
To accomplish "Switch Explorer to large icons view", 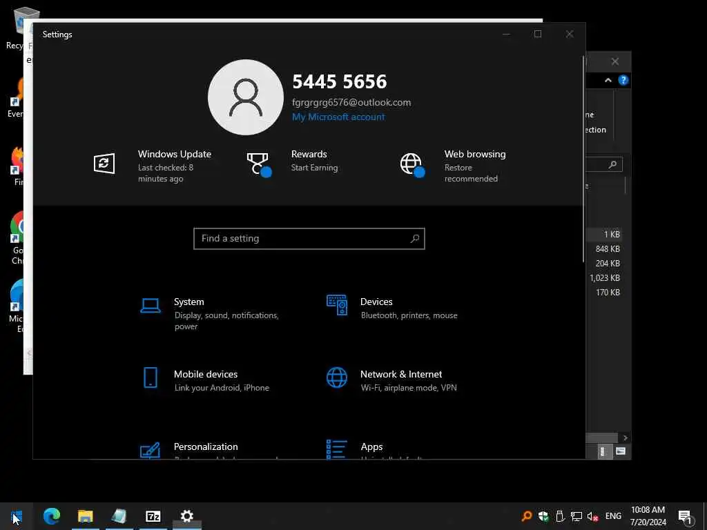I will [621, 451].
